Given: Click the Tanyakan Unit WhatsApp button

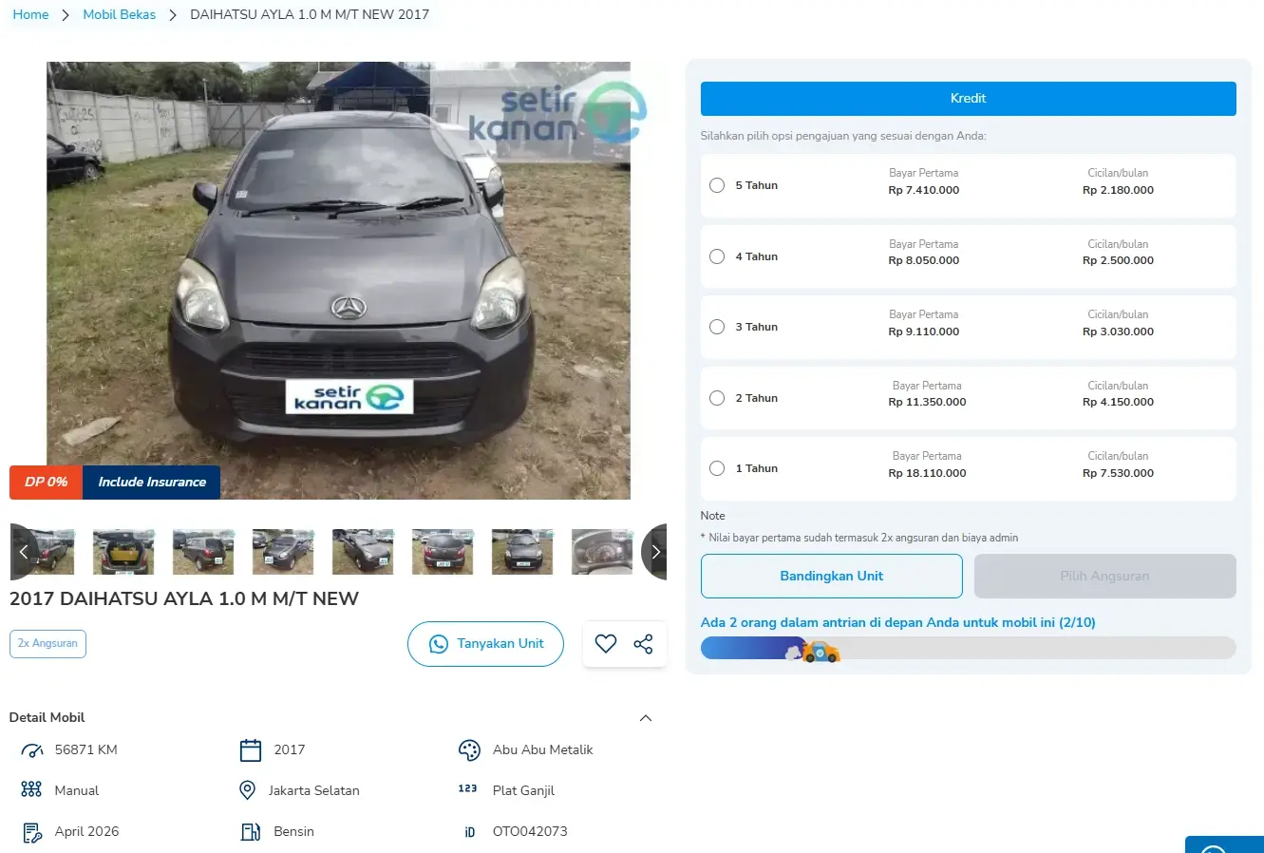Looking at the screenshot, I should click(485, 644).
